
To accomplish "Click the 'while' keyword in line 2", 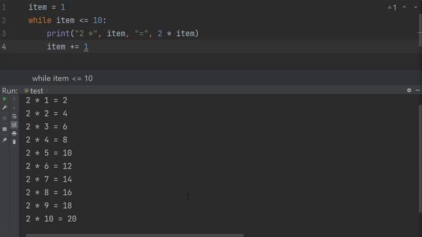I will point(40,20).
